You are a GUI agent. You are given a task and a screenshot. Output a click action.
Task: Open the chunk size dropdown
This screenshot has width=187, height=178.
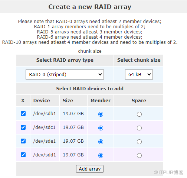pos(139,74)
